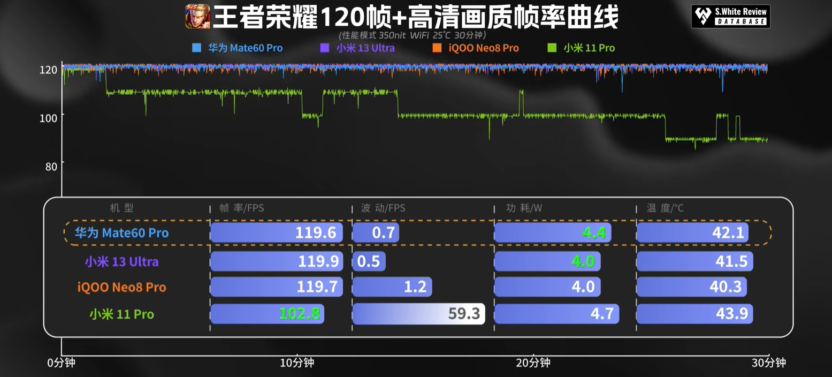Click the 120 y-axis label
832x377 pixels.
[x=49, y=70]
